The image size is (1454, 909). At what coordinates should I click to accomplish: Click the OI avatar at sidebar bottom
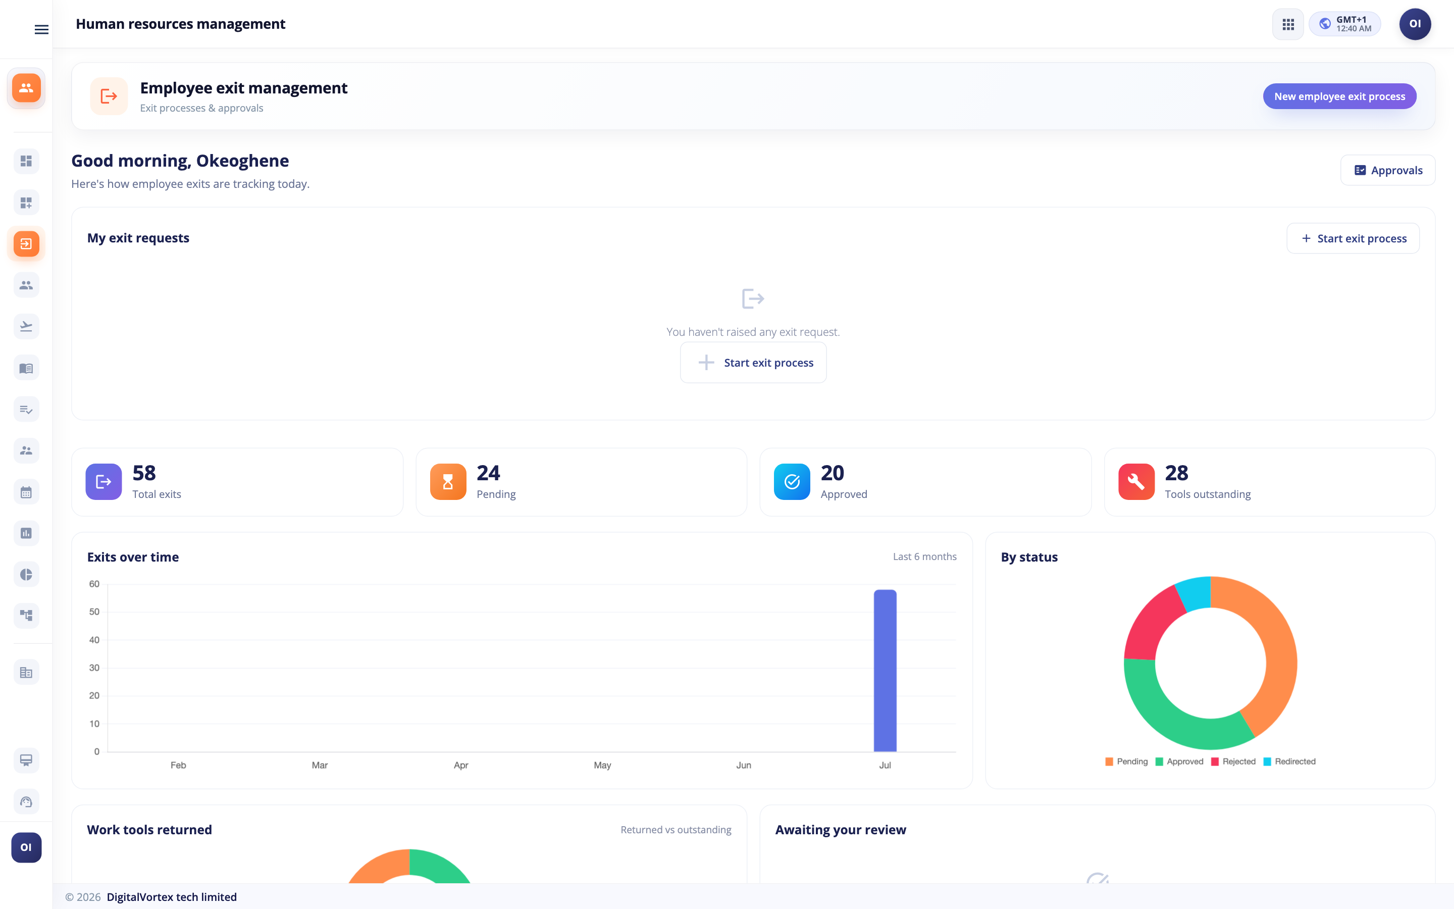pos(26,848)
